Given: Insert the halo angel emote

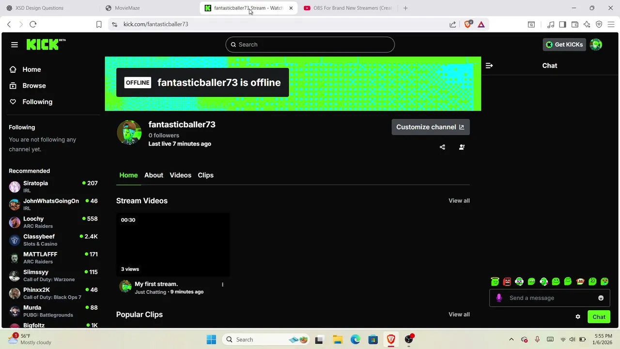Looking at the screenshot, I should pos(495,282).
